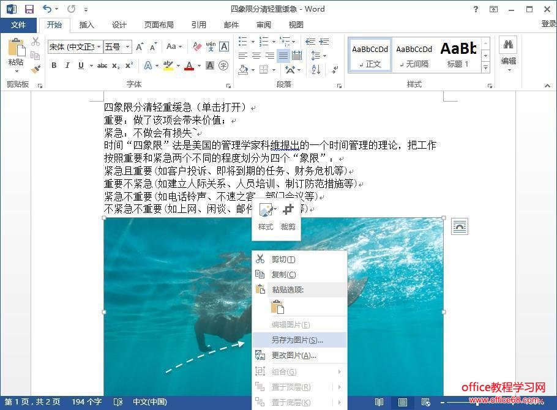Screen dimensions: 557x410
Task: Toggle justify paragraph alignment
Action: coord(283,56)
